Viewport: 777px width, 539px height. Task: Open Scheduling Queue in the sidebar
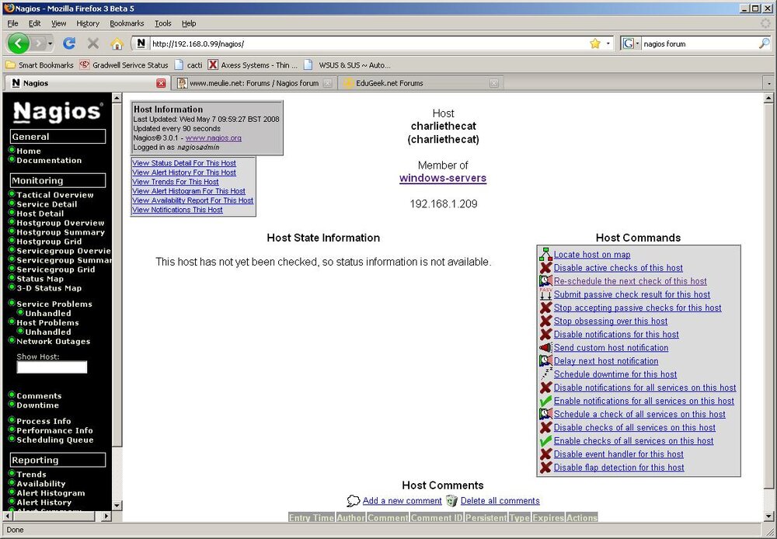[x=55, y=440]
